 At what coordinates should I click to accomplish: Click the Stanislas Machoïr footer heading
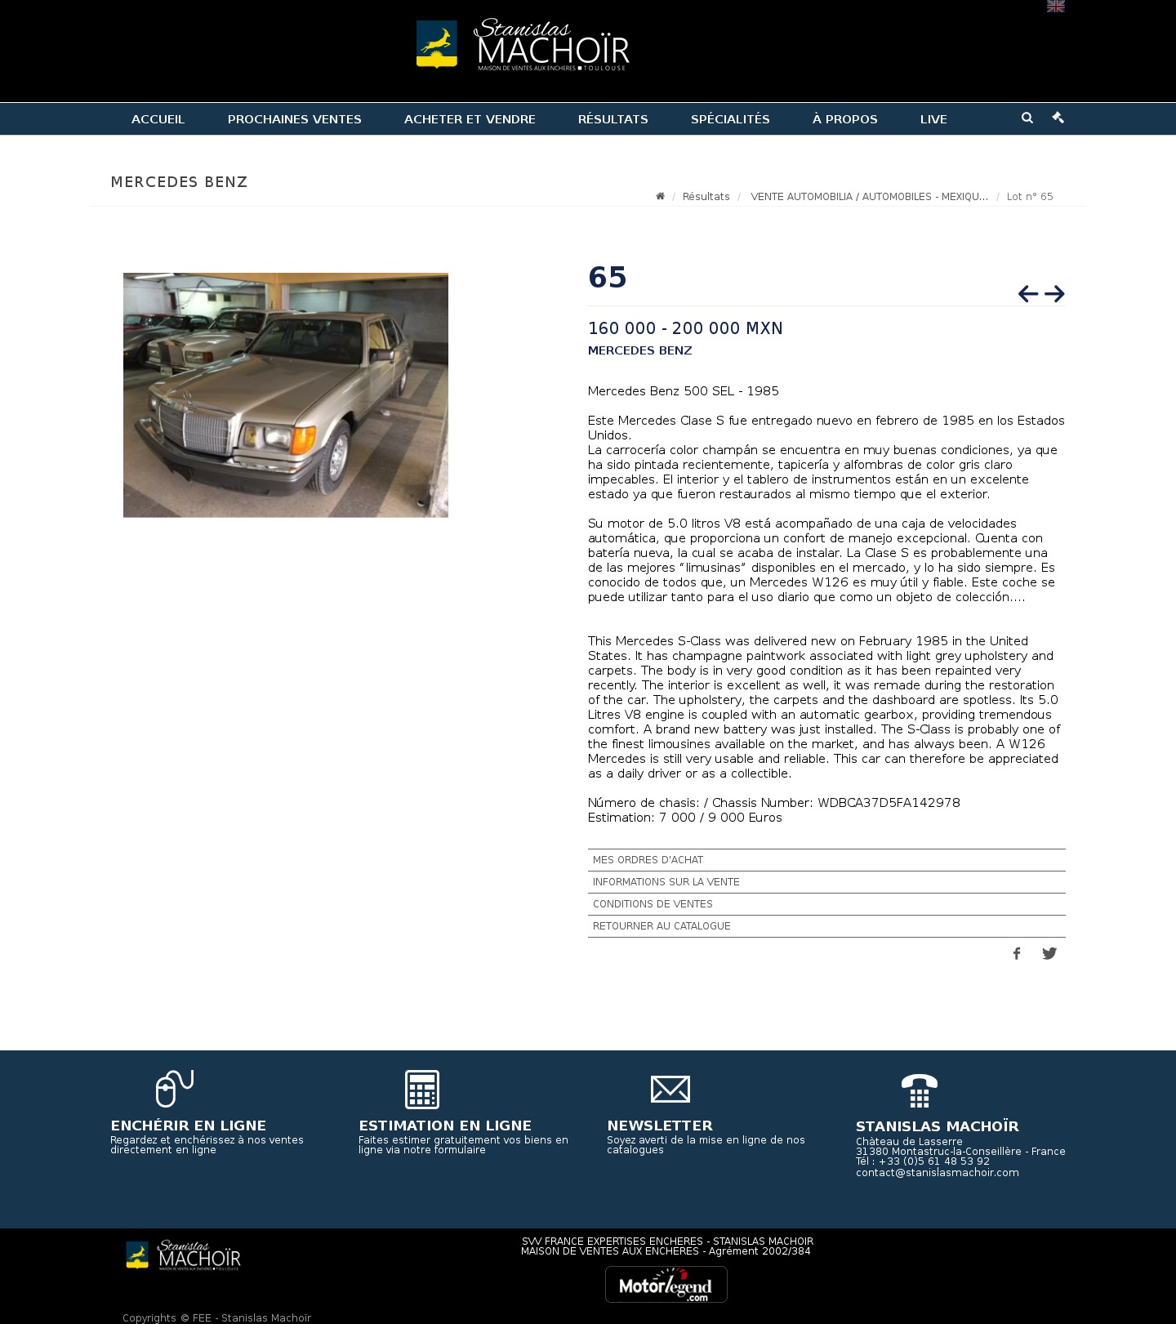938,1126
